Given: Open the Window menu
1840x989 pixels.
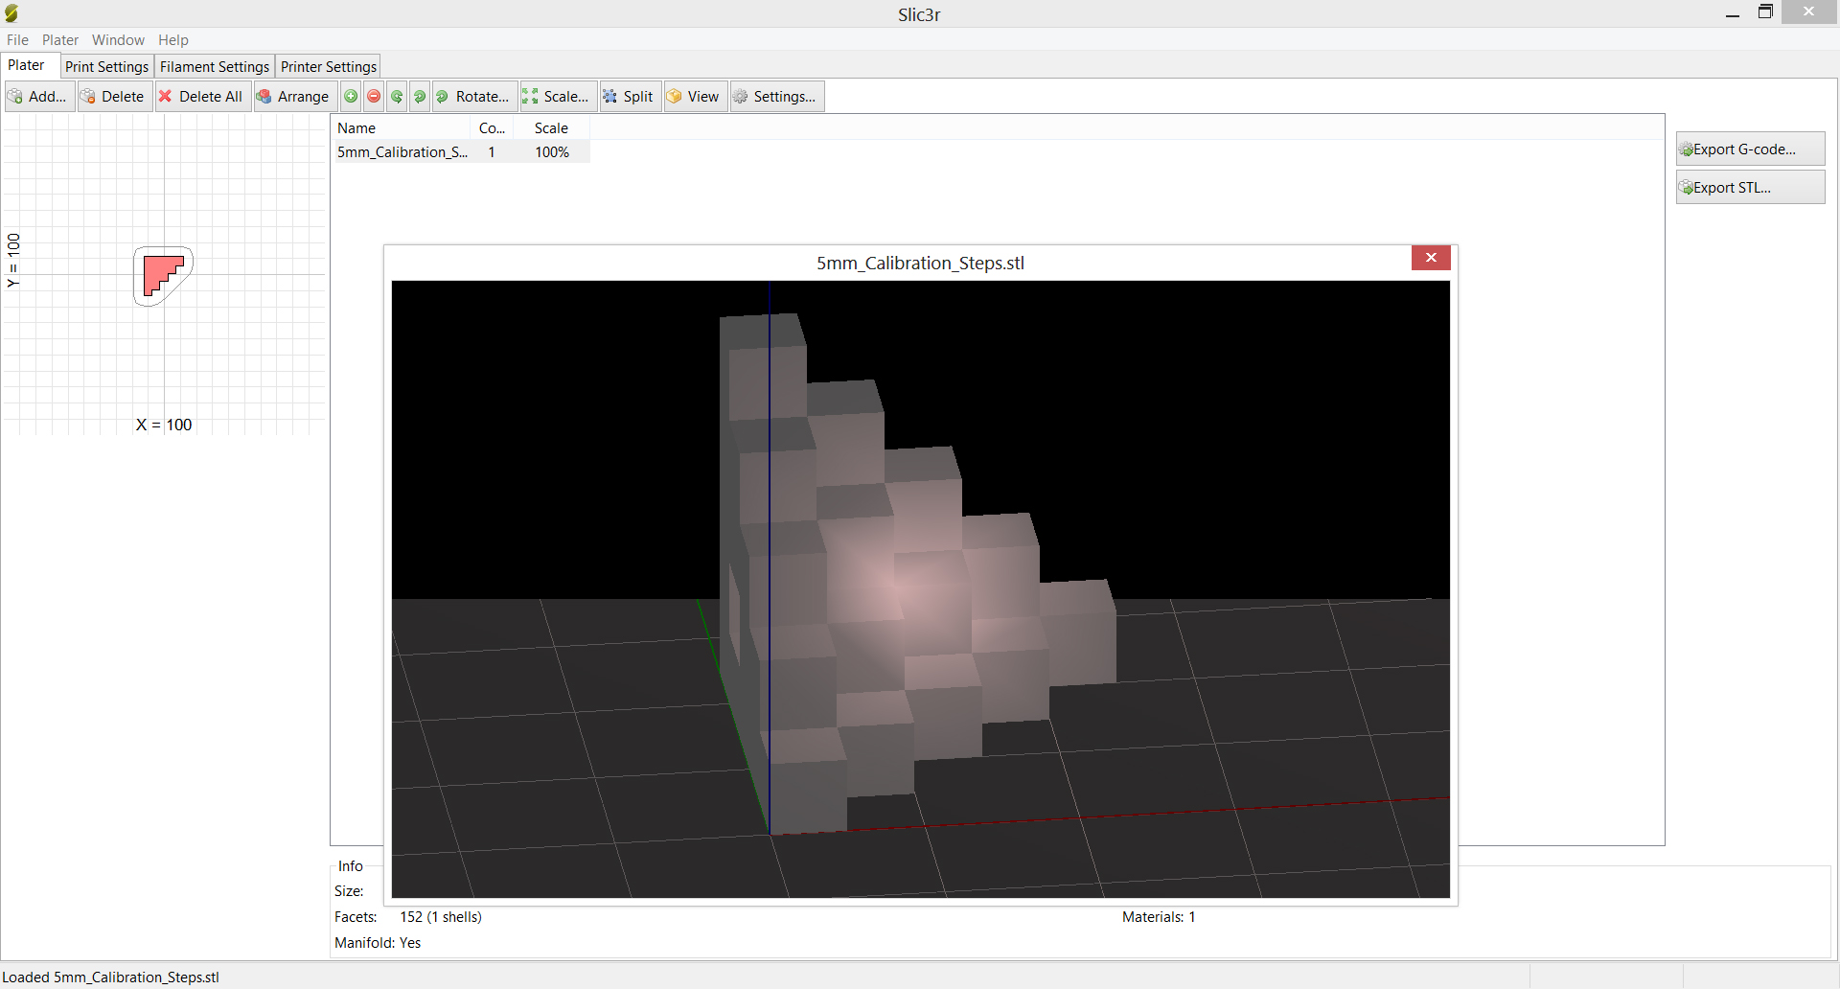Looking at the screenshot, I should pyautogui.click(x=118, y=40).
